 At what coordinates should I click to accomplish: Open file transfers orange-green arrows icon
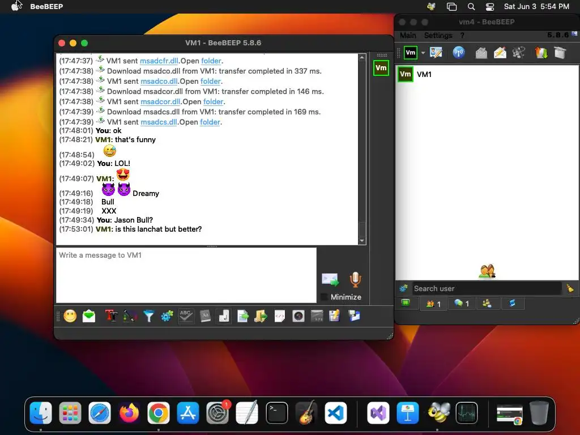point(541,53)
